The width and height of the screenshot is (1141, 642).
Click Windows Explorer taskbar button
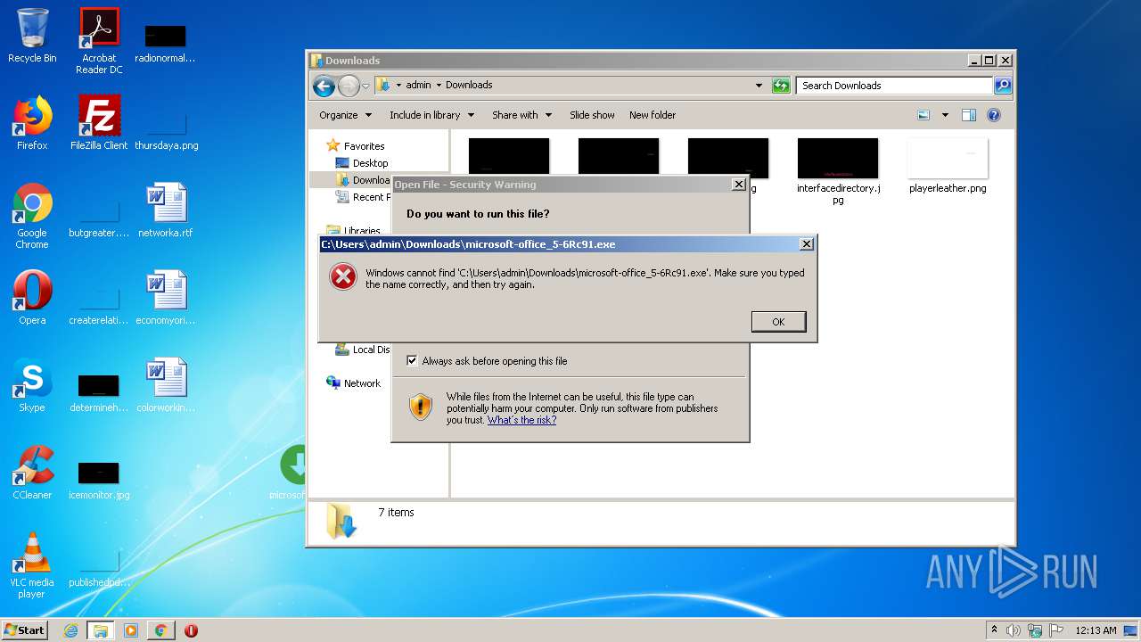(x=101, y=630)
